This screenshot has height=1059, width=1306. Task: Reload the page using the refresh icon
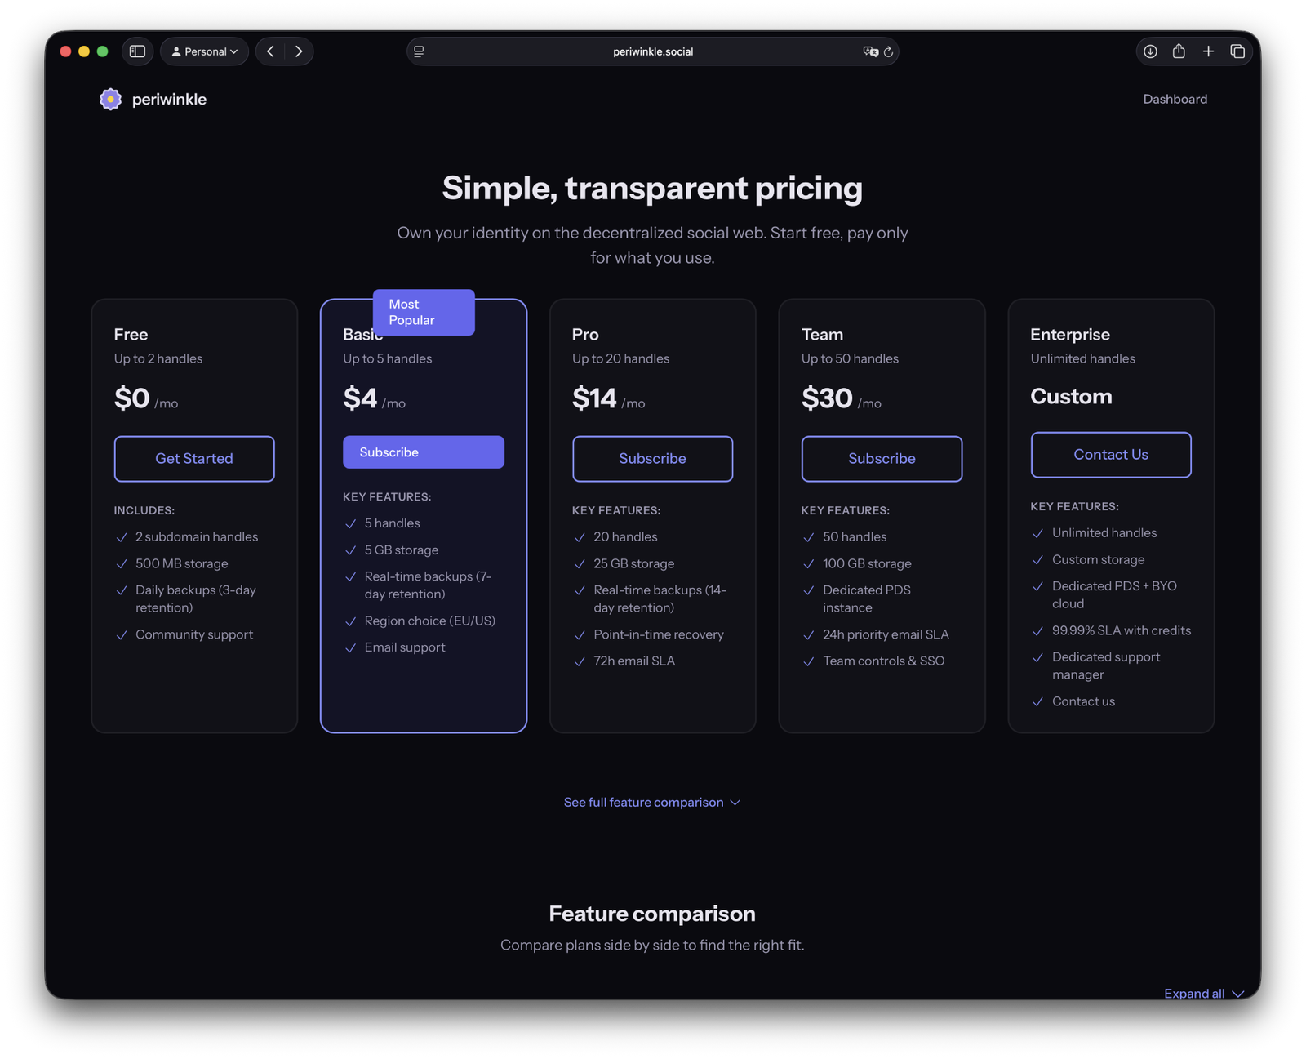click(888, 51)
